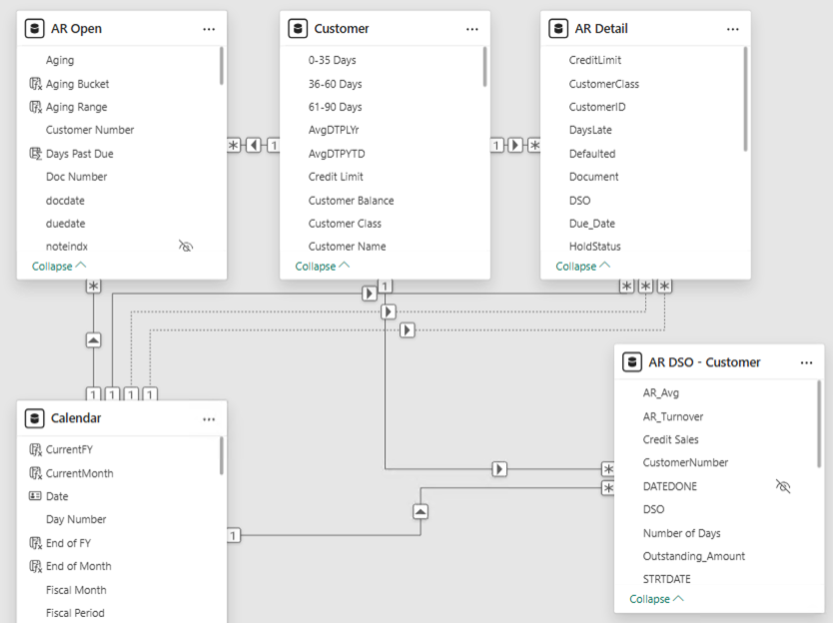833x623 pixels.
Task: Open more options menu for Customer table
Action: 472,29
